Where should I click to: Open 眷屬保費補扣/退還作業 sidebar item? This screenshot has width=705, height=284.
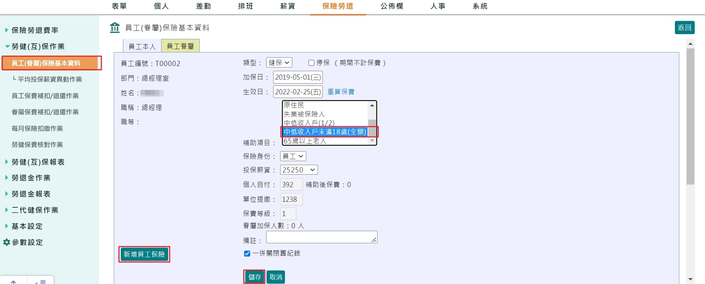click(x=45, y=112)
